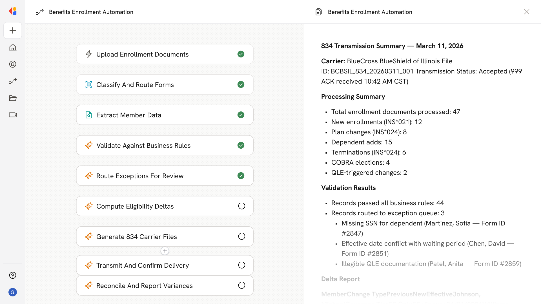The width and height of the screenshot is (541, 304).
Task: Add step below Generate 834 Carrier Files
Action: [x=165, y=251]
